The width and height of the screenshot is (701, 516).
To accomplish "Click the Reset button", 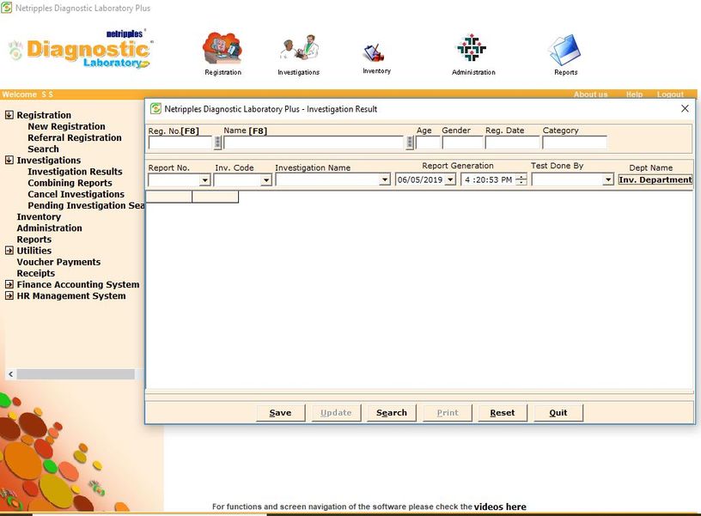I will tap(503, 413).
